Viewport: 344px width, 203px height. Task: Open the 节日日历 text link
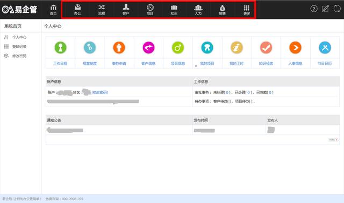click(x=325, y=63)
